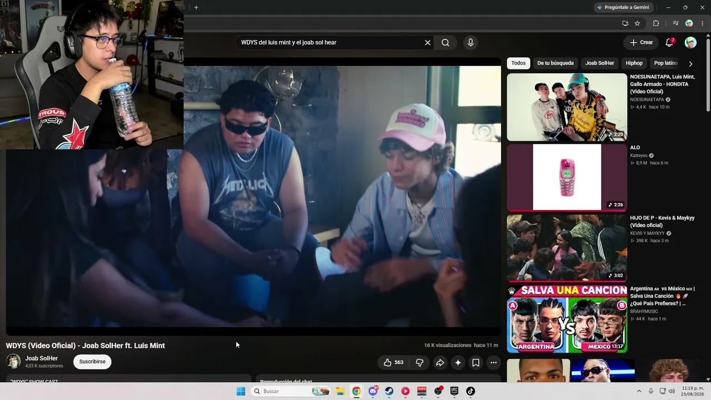This screenshot has width=711, height=400.
Task: Click the Crear button
Action: click(641, 43)
